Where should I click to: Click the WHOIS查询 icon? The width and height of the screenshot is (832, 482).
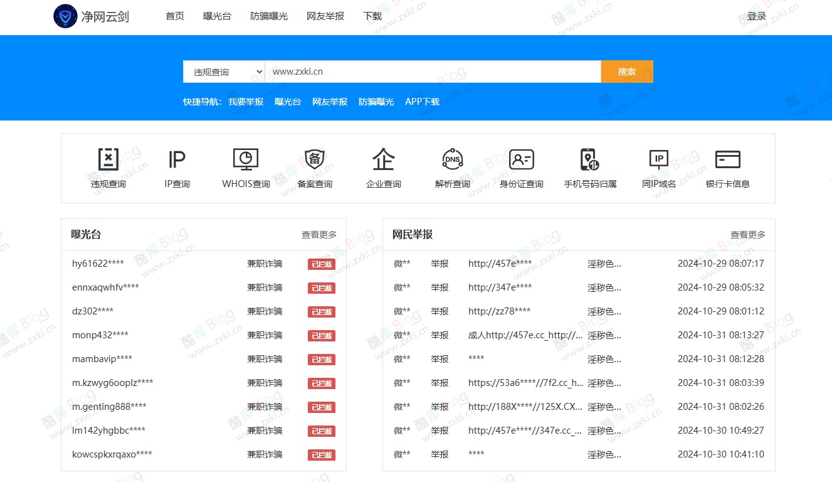pyautogui.click(x=245, y=168)
